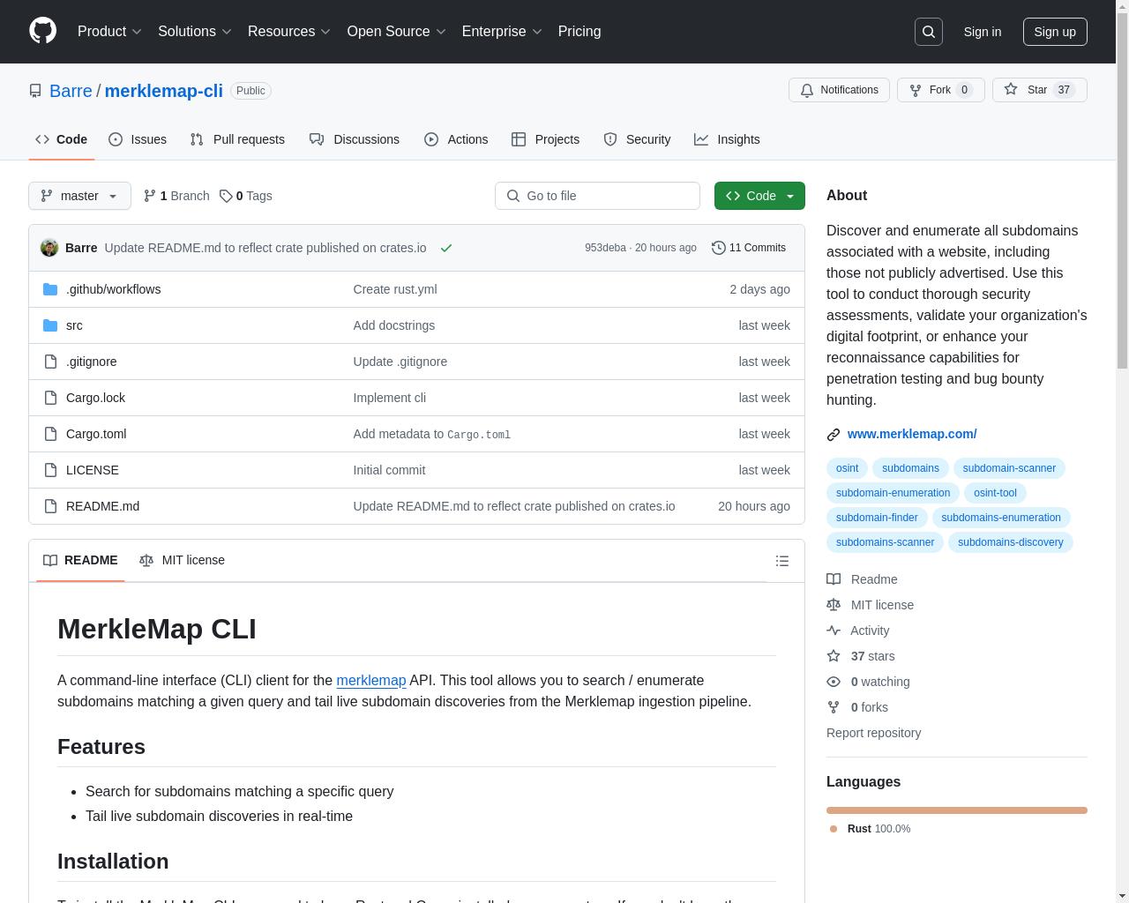Image resolution: width=1129 pixels, height=903 pixels.
Task: Click the Rust language color bar
Action: click(x=957, y=810)
